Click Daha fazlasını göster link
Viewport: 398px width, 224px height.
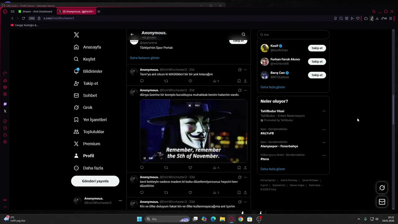tap(145, 58)
